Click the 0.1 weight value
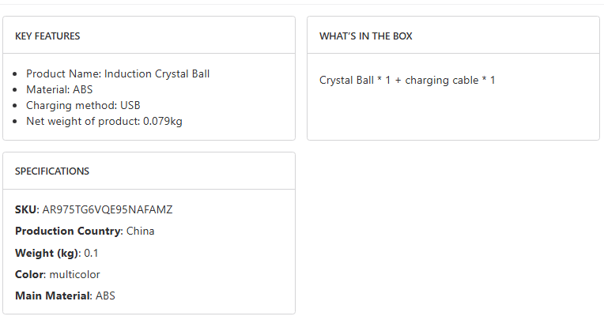Viewport: 604px width, 320px height. [91, 254]
